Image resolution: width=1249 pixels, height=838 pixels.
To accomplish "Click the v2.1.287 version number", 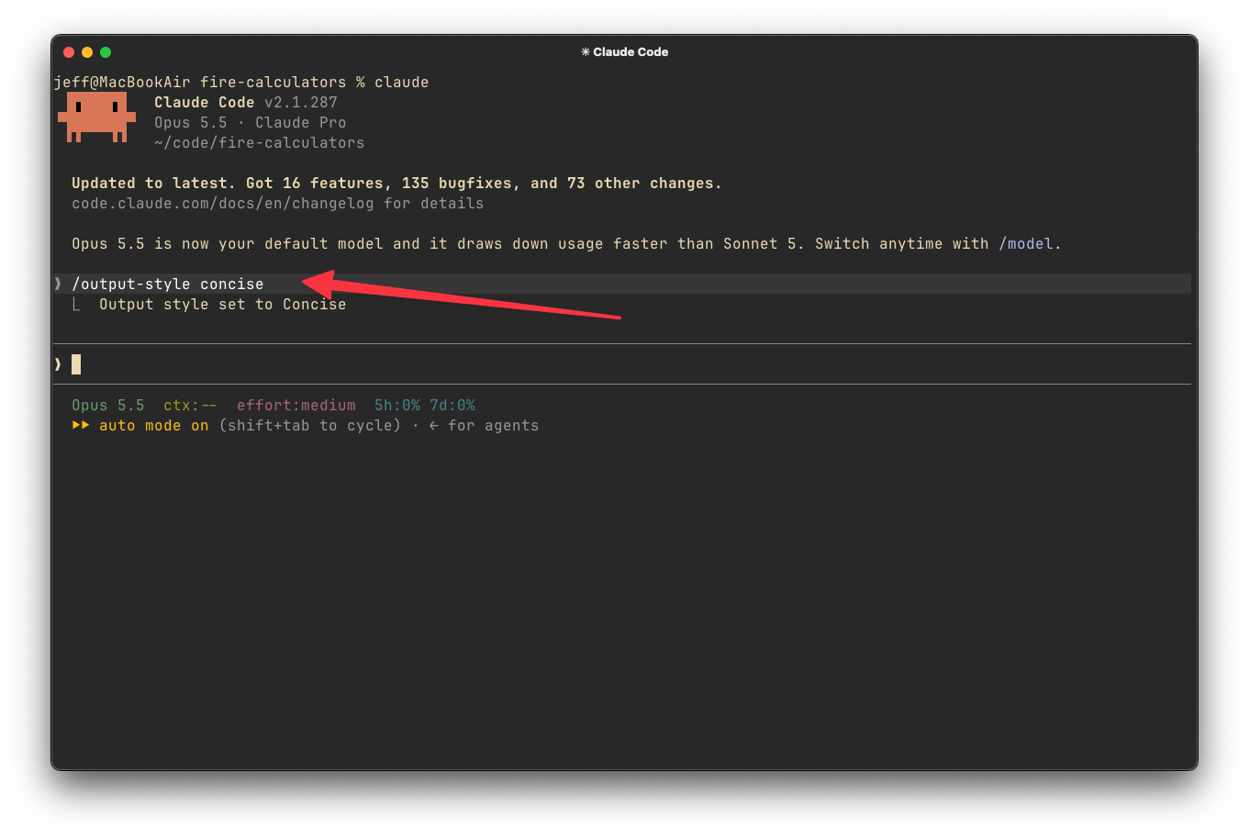I will coord(301,103).
